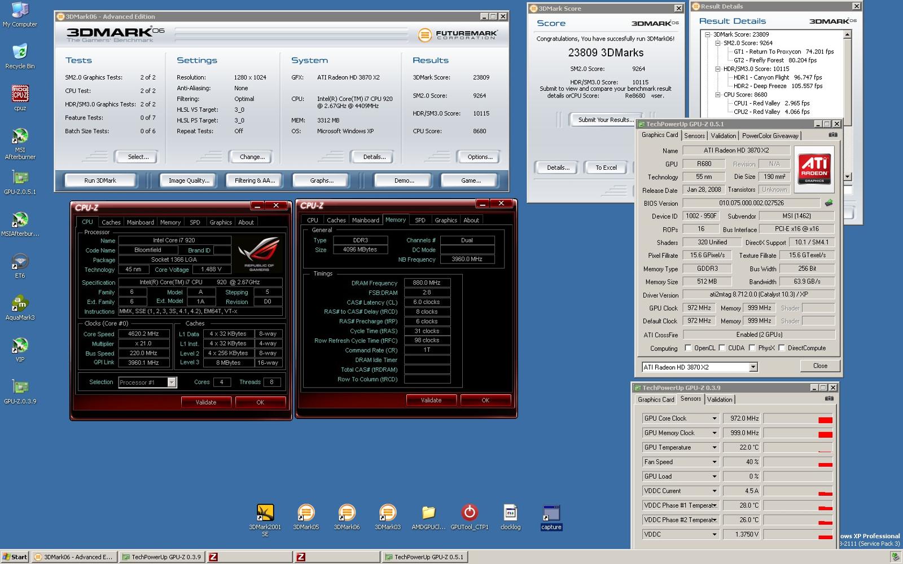
Task: Click Validate in the left CPU-Z CPU window
Action: pyautogui.click(x=206, y=402)
